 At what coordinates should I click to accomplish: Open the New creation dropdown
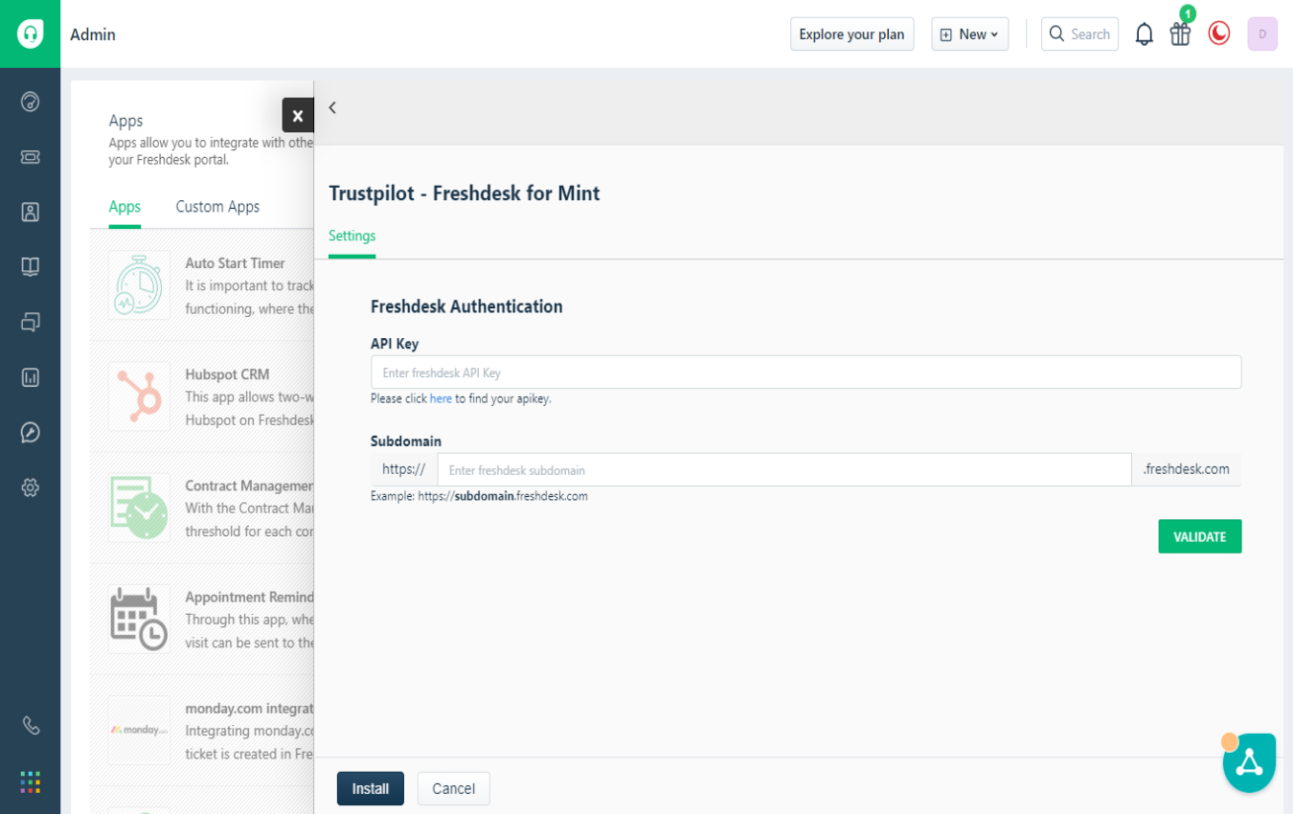coord(969,34)
